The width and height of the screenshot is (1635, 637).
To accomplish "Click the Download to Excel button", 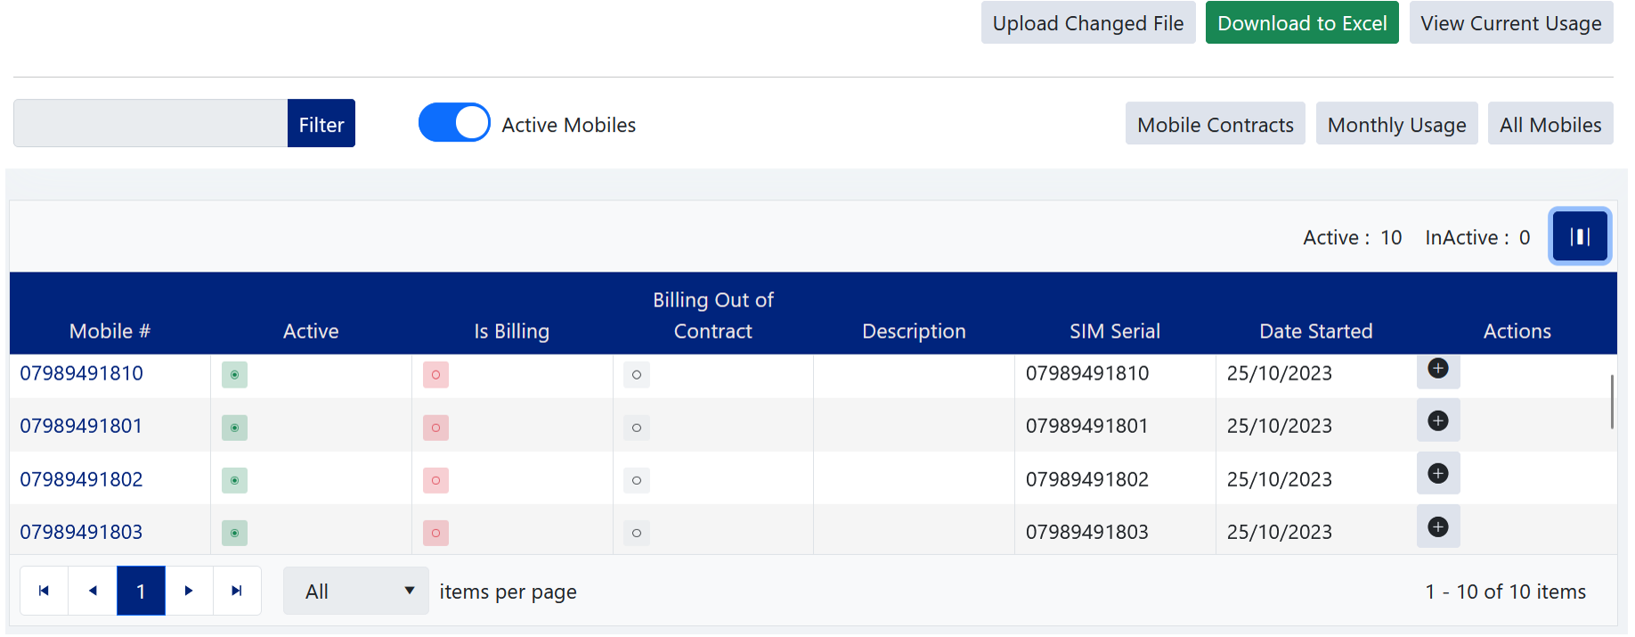I will (x=1301, y=23).
